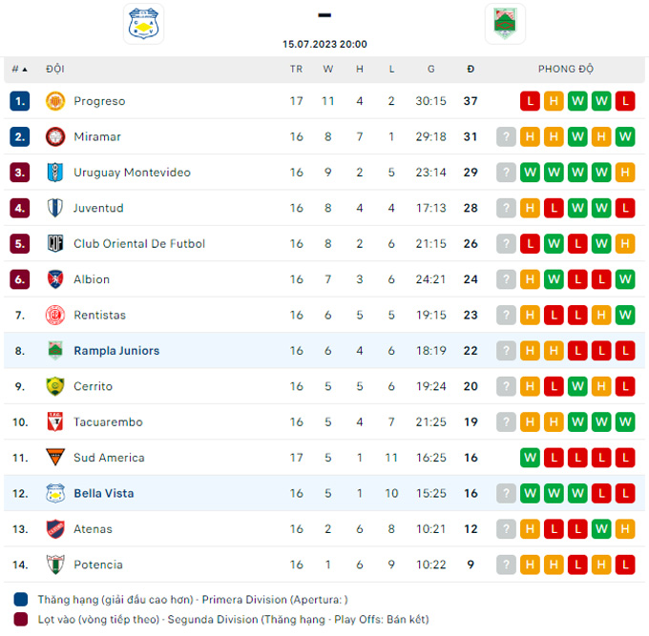Click the PHONG ĐỘ form column header

[x=566, y=69]
